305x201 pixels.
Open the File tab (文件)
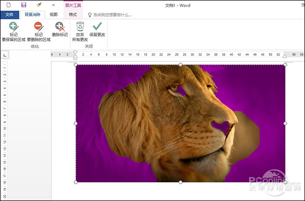(x=10, y=15)
